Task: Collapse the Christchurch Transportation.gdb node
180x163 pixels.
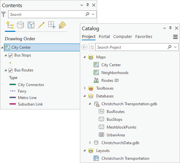Action: [90, 104]
